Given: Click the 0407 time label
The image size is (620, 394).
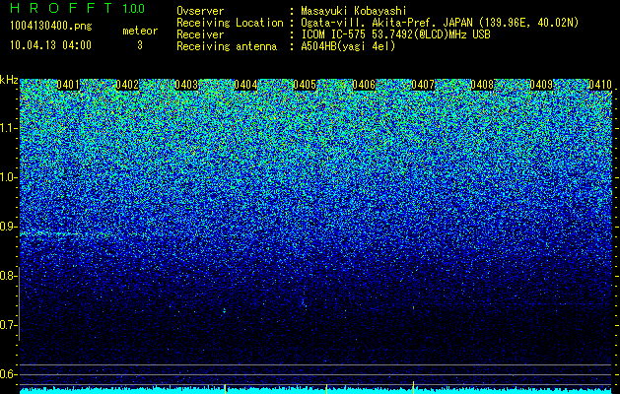Looking at the screenshot, I should 423,85.
